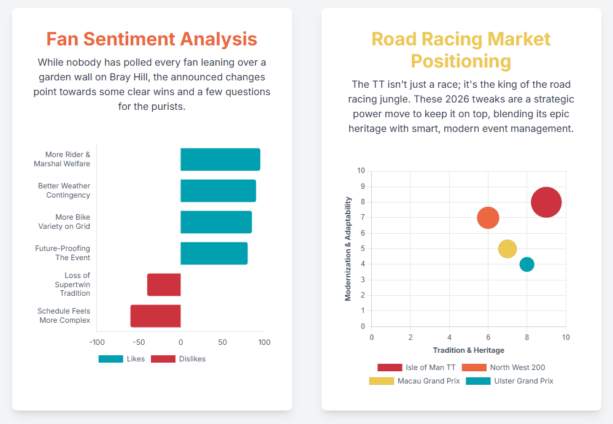Select the orange North West 200 bubble
This screenshot has height=424, width=613.
tap(488, 218)
